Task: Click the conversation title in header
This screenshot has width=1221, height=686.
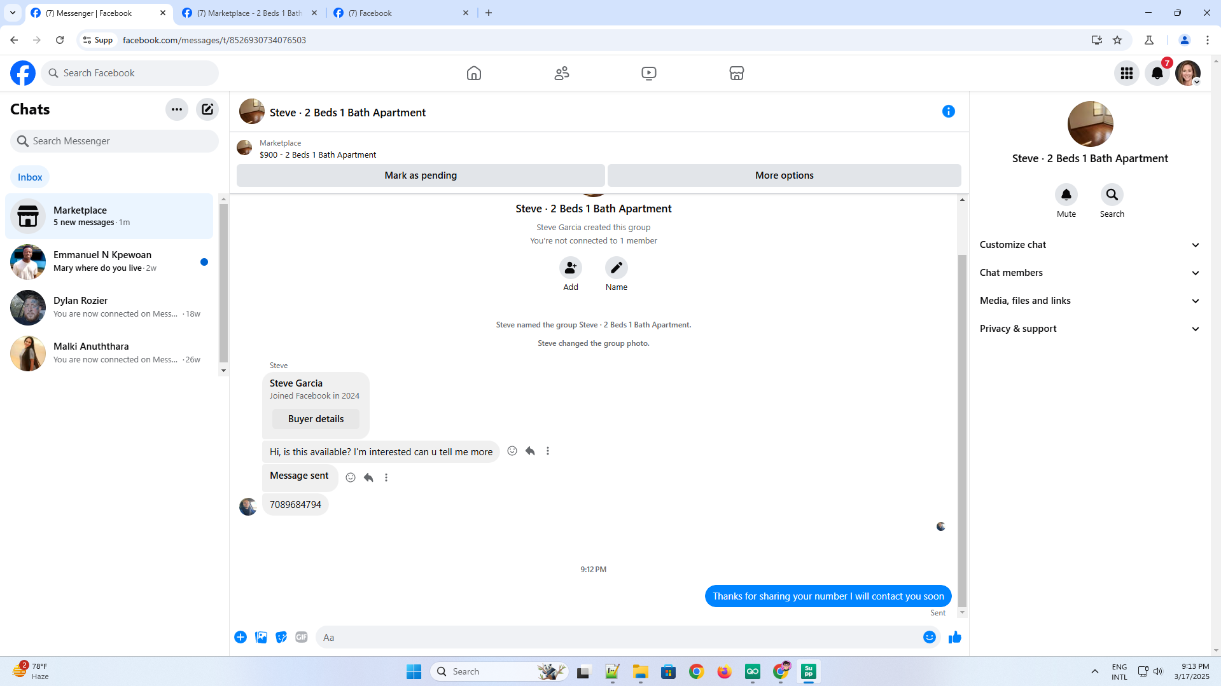Action: [347, 113]
